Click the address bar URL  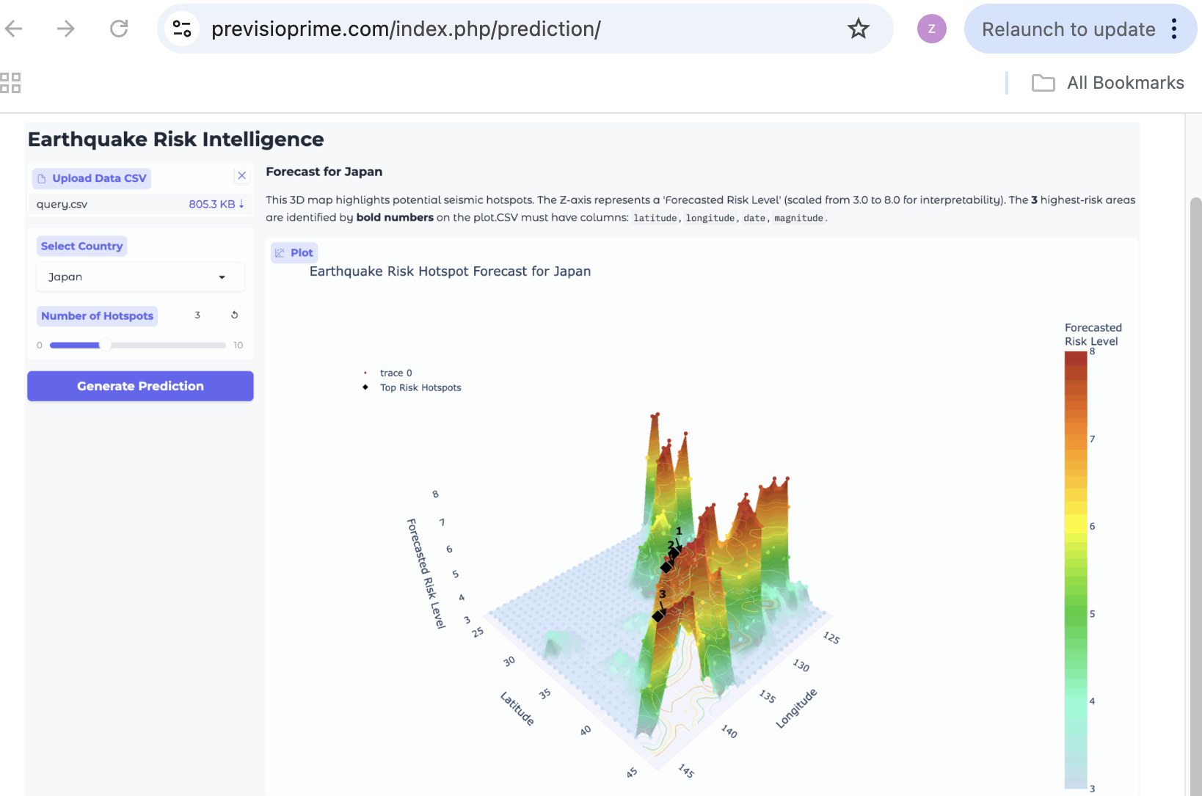click(x=406, y=29)
